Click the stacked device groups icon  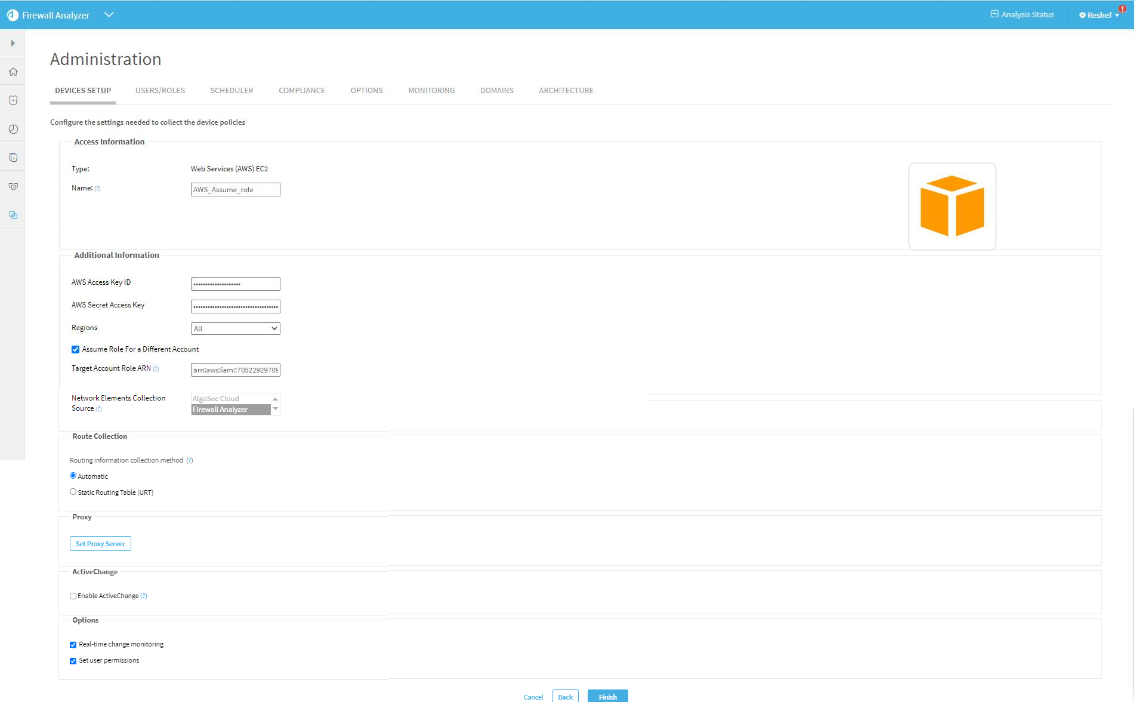(x=13, y=158)
